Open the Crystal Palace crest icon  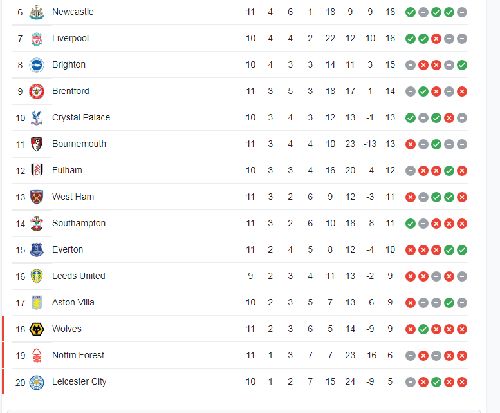tap(37, 117)
